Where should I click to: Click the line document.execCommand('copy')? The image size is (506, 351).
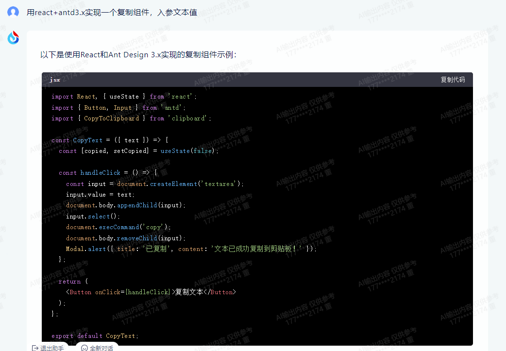point(118,227)
